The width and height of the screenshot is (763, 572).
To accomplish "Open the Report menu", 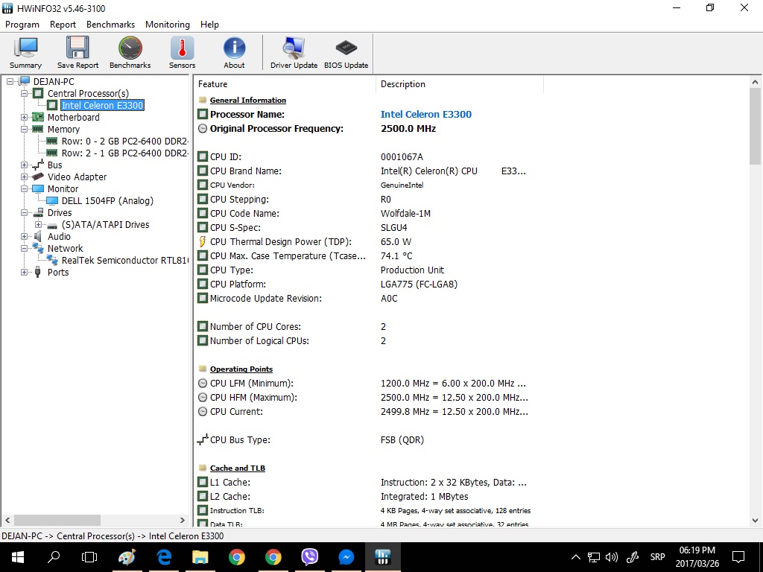I will [x=63, y=25].
